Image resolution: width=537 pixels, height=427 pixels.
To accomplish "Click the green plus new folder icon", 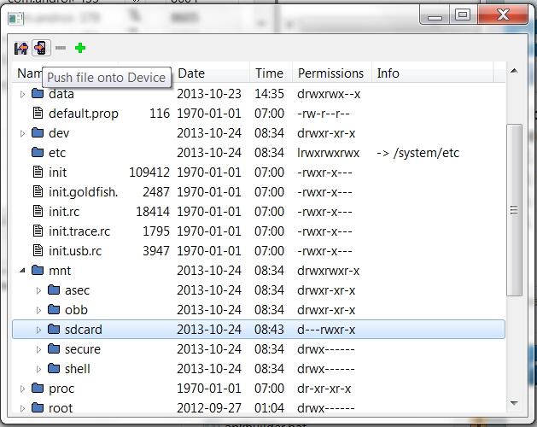I will [80, 48].
